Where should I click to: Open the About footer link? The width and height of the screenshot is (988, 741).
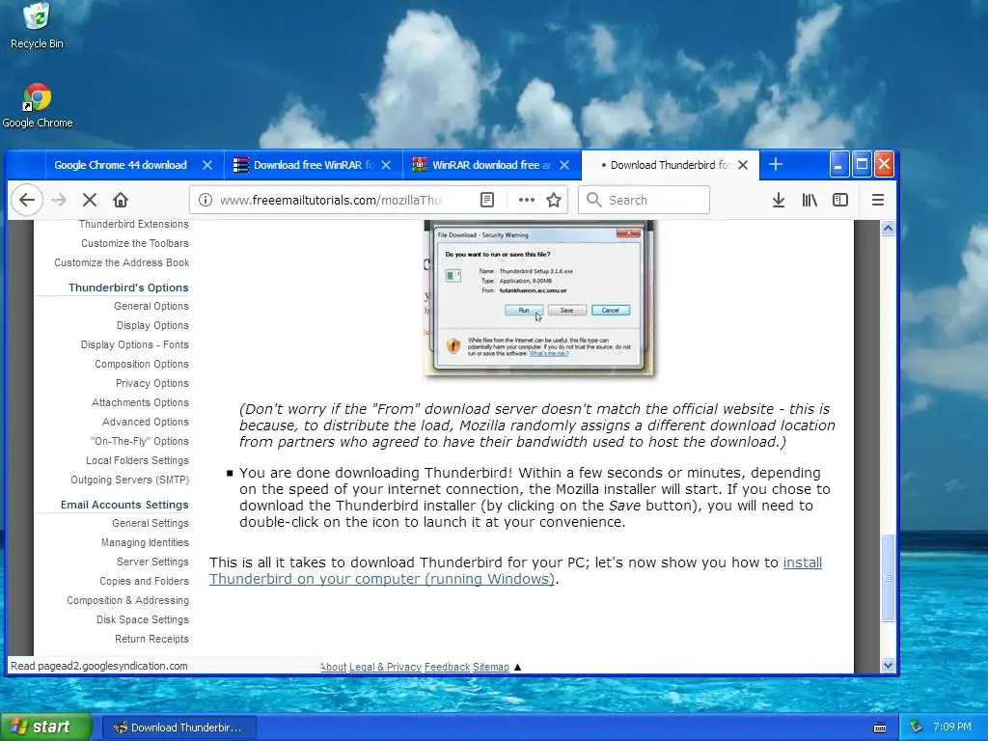(333, 667)
